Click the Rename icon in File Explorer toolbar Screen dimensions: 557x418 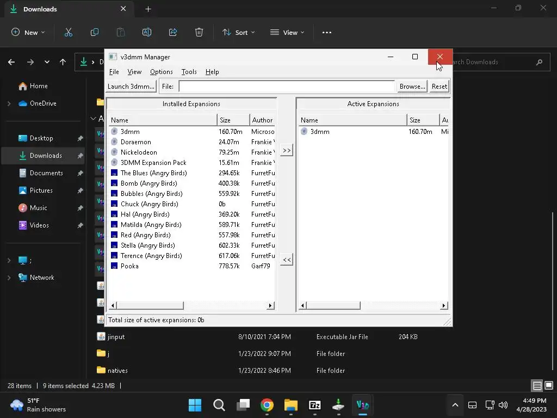(x=147, y=32)
